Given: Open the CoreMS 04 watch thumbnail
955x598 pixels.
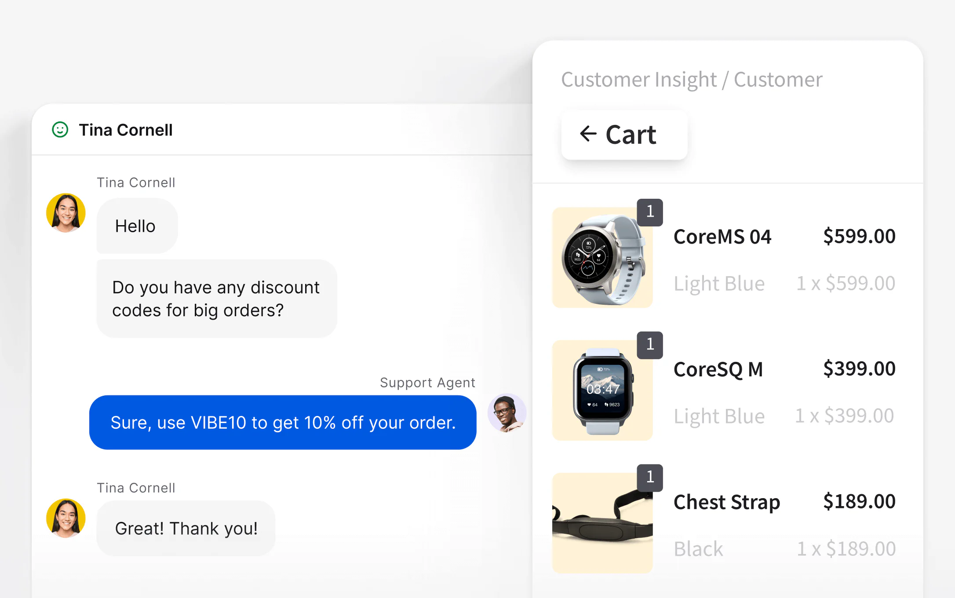Looking at the screenshot, I should point(602,256).
